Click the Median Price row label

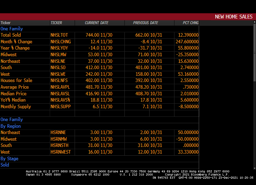click(x=14, y=94)
